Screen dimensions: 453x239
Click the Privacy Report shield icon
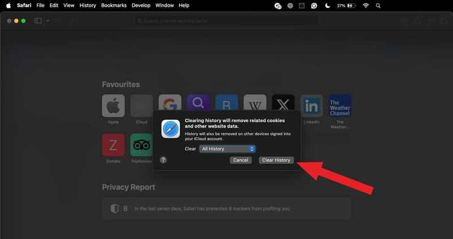pyautogui.click(x=115, y=208)
